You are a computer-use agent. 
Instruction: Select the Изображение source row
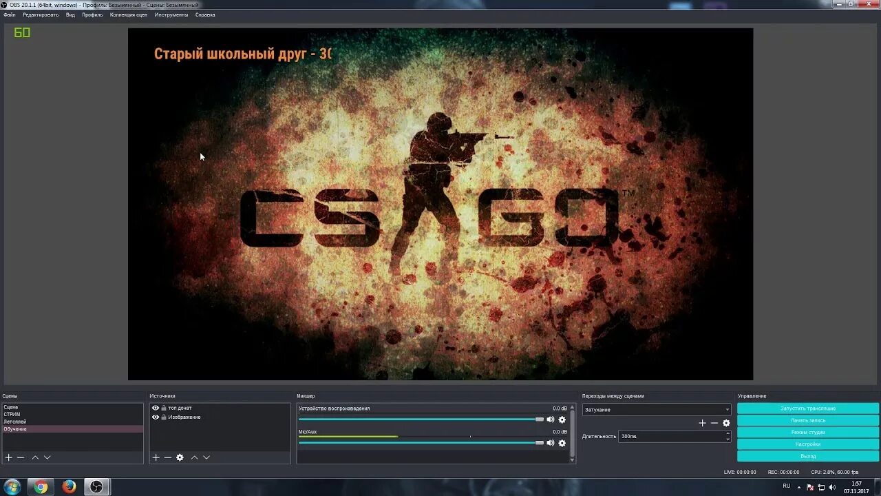point(220,417)
